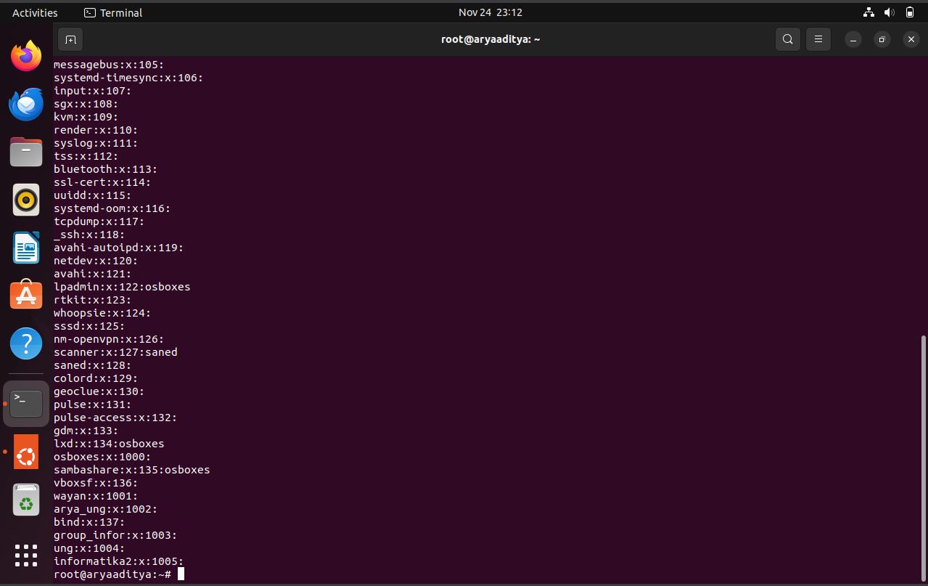Click the terminal title root@aryaaditya: ~
This screenshot has width=928, height=586.
tap(490, 39)
